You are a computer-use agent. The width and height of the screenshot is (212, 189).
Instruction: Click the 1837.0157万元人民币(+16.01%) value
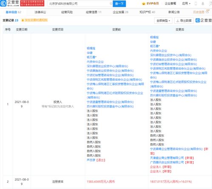point(171,182)
